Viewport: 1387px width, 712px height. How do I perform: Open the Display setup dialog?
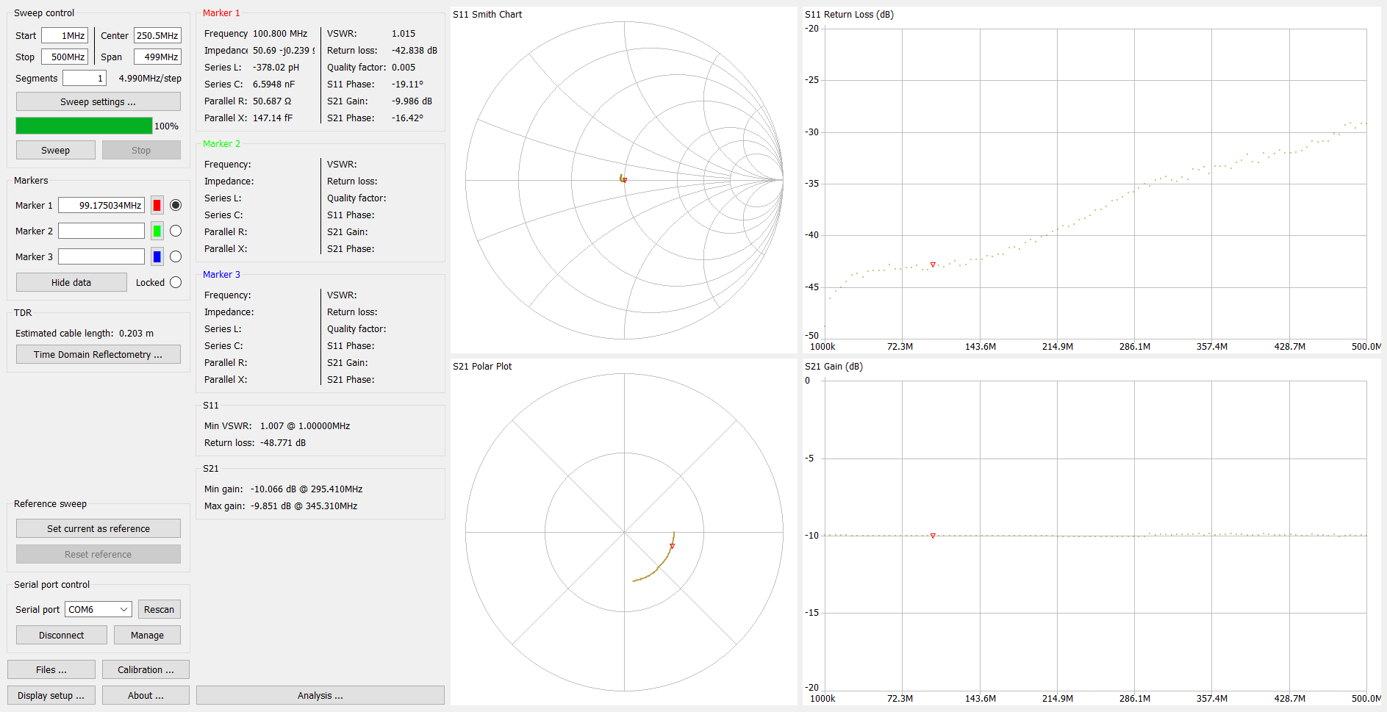point(51,695)
